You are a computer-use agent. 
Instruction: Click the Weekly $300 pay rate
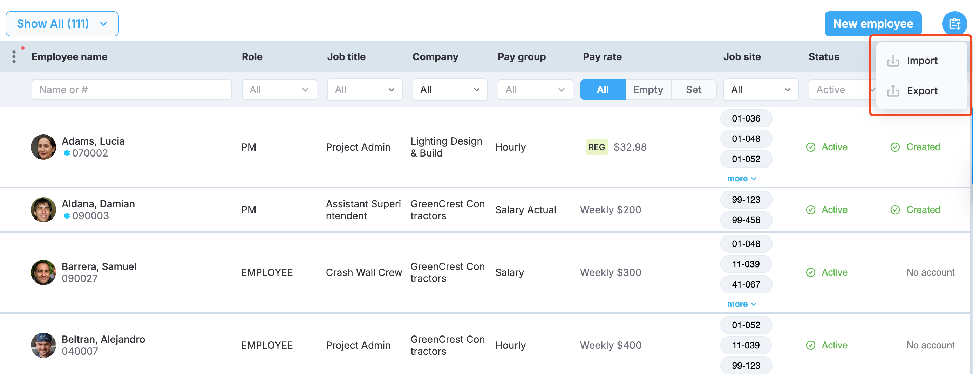pos(610,272)
